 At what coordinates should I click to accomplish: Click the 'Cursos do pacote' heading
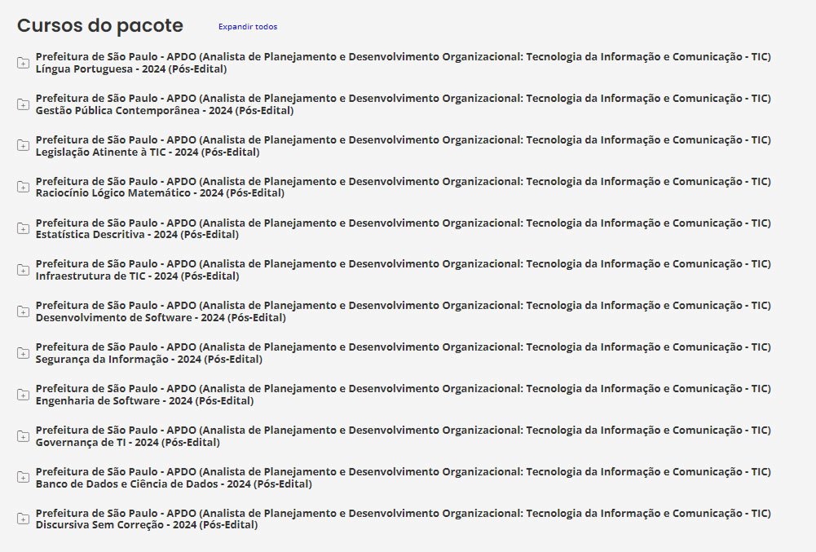point(100,25)
